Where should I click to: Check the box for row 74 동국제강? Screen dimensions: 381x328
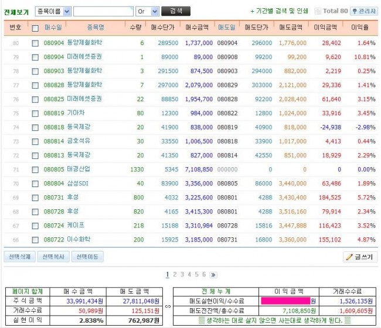coord(35,127)
